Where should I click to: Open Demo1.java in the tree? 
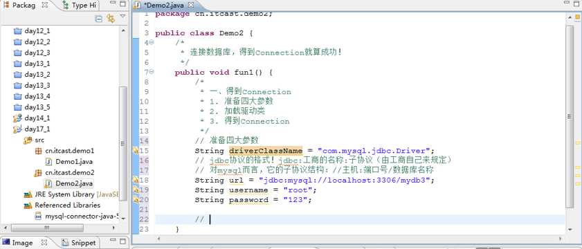click(74, 161)
